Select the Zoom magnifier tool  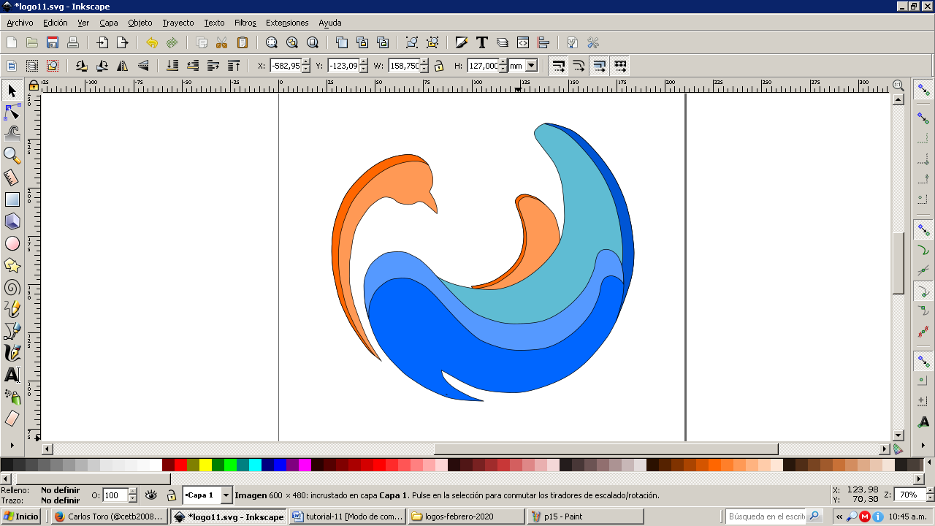12,155
